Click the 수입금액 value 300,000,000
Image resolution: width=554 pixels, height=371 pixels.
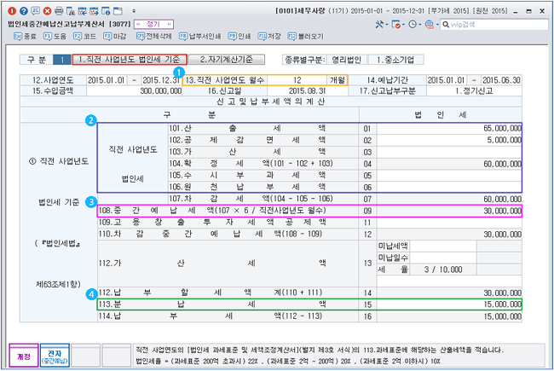pyautogui.click(x=135, y=91)
